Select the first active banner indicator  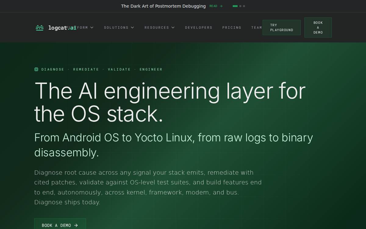tap(235, 6)
